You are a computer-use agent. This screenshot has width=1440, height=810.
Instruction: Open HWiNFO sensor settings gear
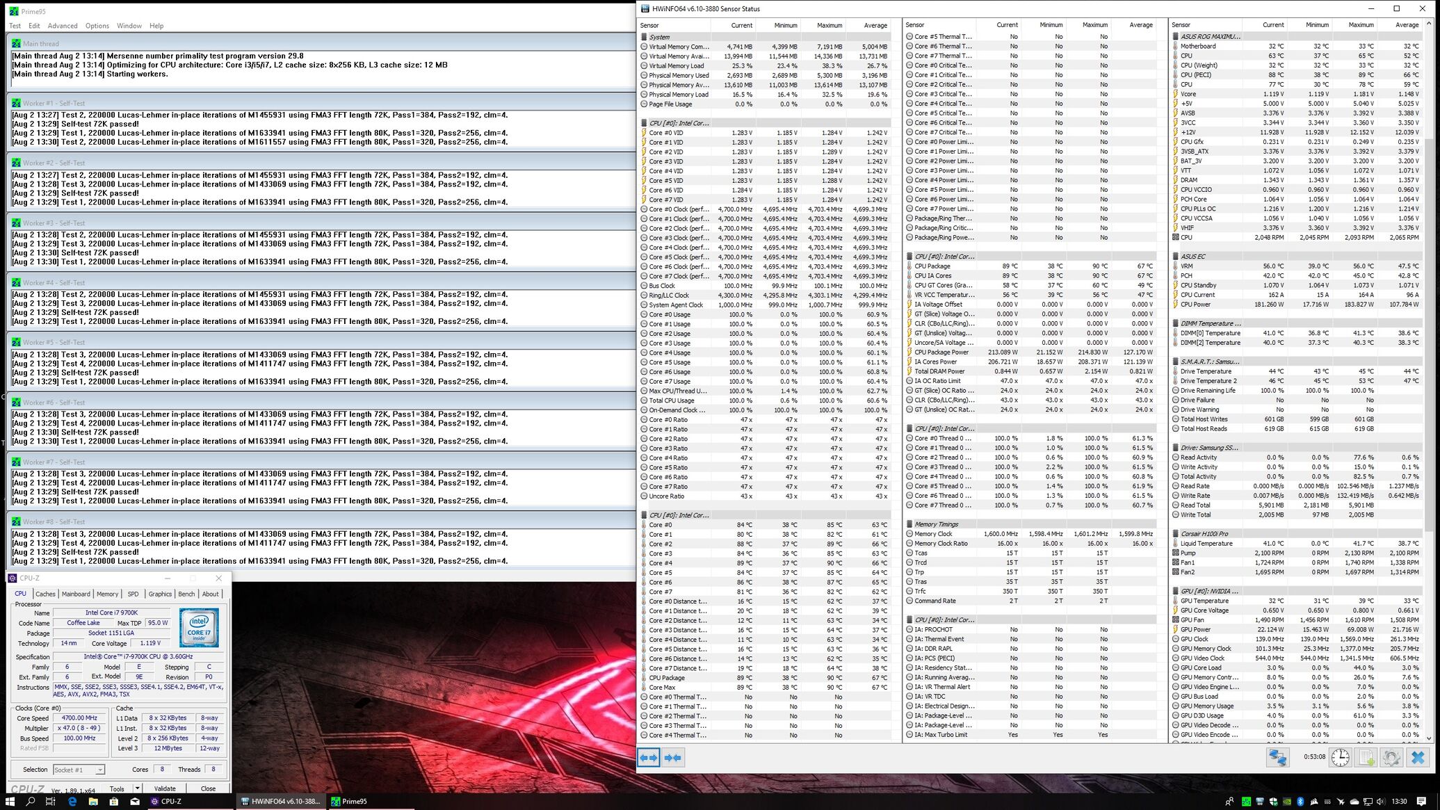click(1391, 758)
